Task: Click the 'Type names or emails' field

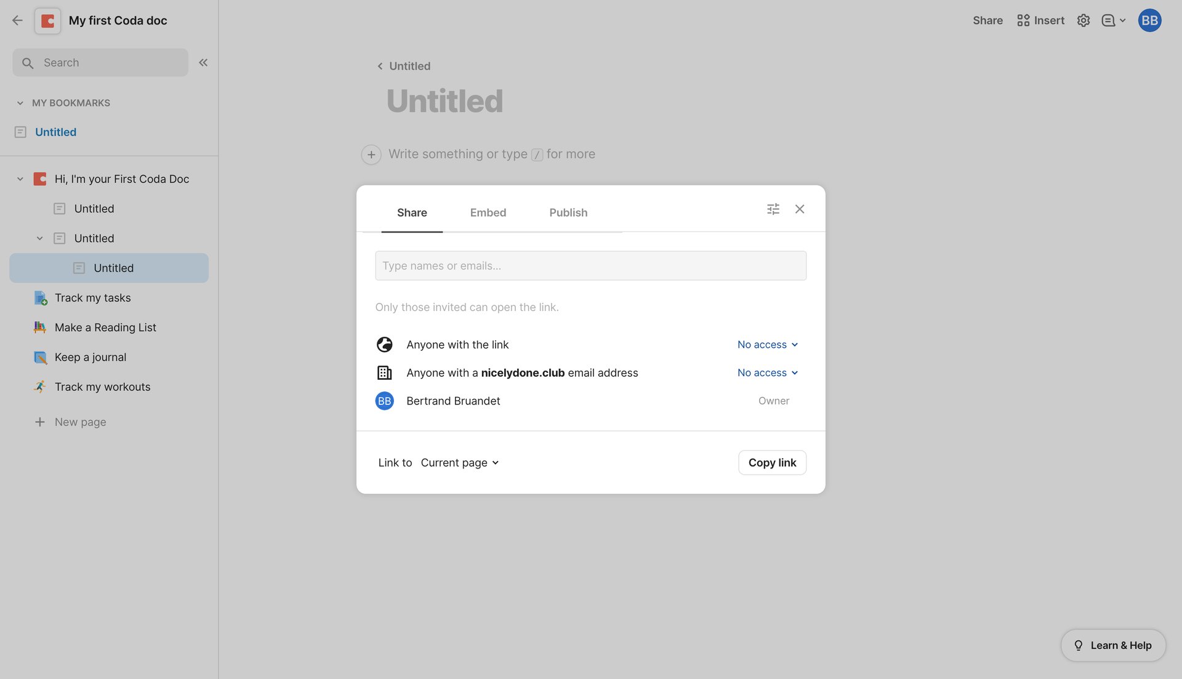Action: 590,265
